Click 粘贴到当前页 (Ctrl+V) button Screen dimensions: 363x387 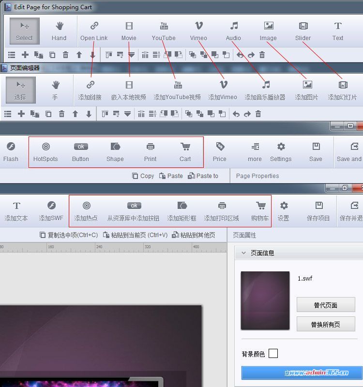click(x=136, y=235)
